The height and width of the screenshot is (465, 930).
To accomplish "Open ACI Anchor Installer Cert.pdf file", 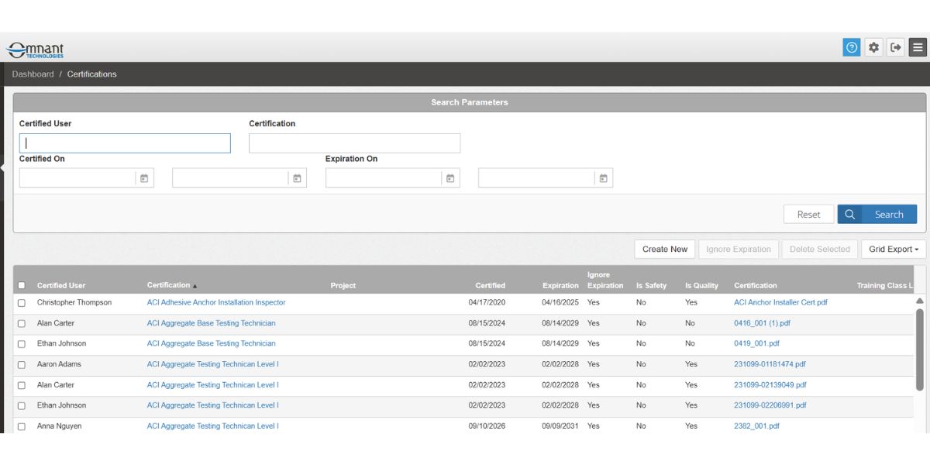I will 780,302.
